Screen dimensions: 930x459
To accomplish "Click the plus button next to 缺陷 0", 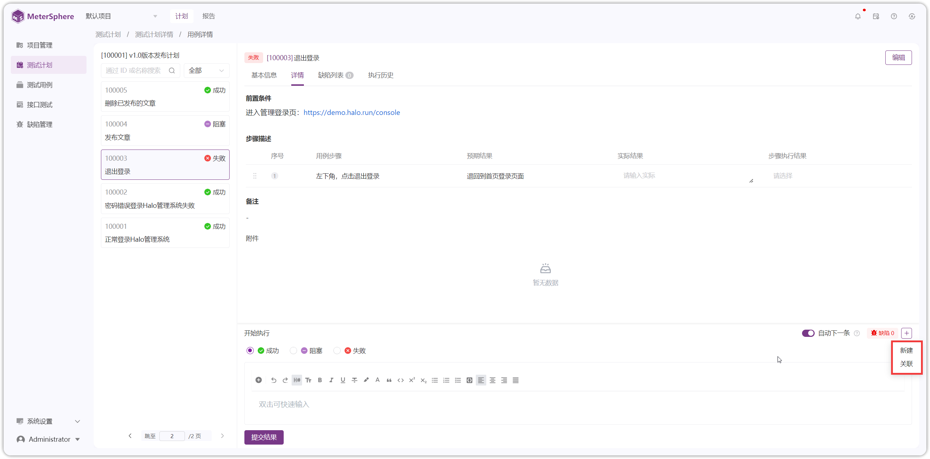I will [907, 333].
